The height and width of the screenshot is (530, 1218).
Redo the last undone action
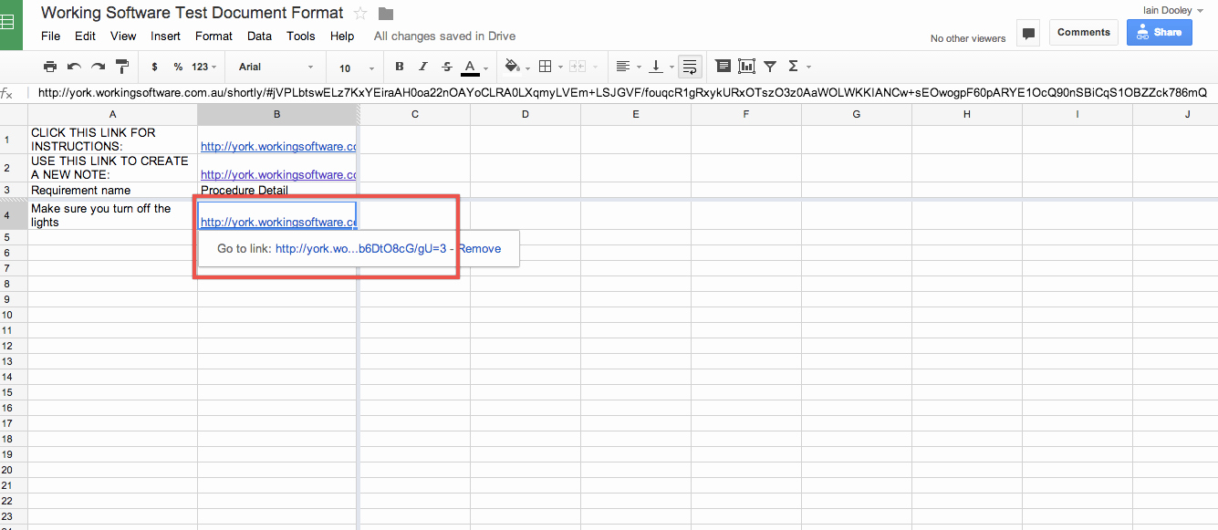click(x=98, y=67)
